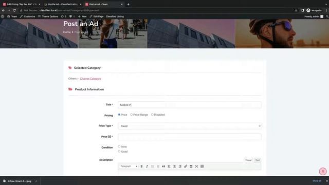329x185 pixels.
Task: Open the admin bar search icon
Action: click(327, 16)
